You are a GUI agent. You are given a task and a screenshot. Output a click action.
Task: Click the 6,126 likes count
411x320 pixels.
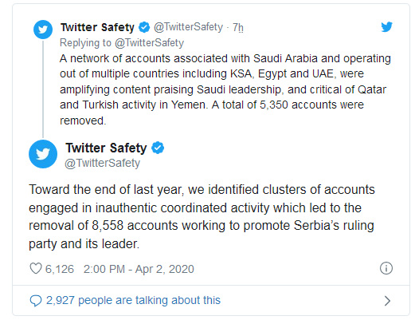(x=60, y=269)
